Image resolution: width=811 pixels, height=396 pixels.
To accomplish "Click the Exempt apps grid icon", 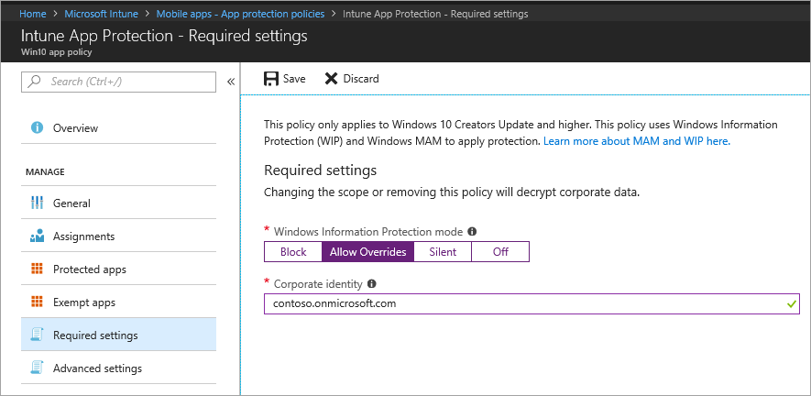I will tap(38, 302).
